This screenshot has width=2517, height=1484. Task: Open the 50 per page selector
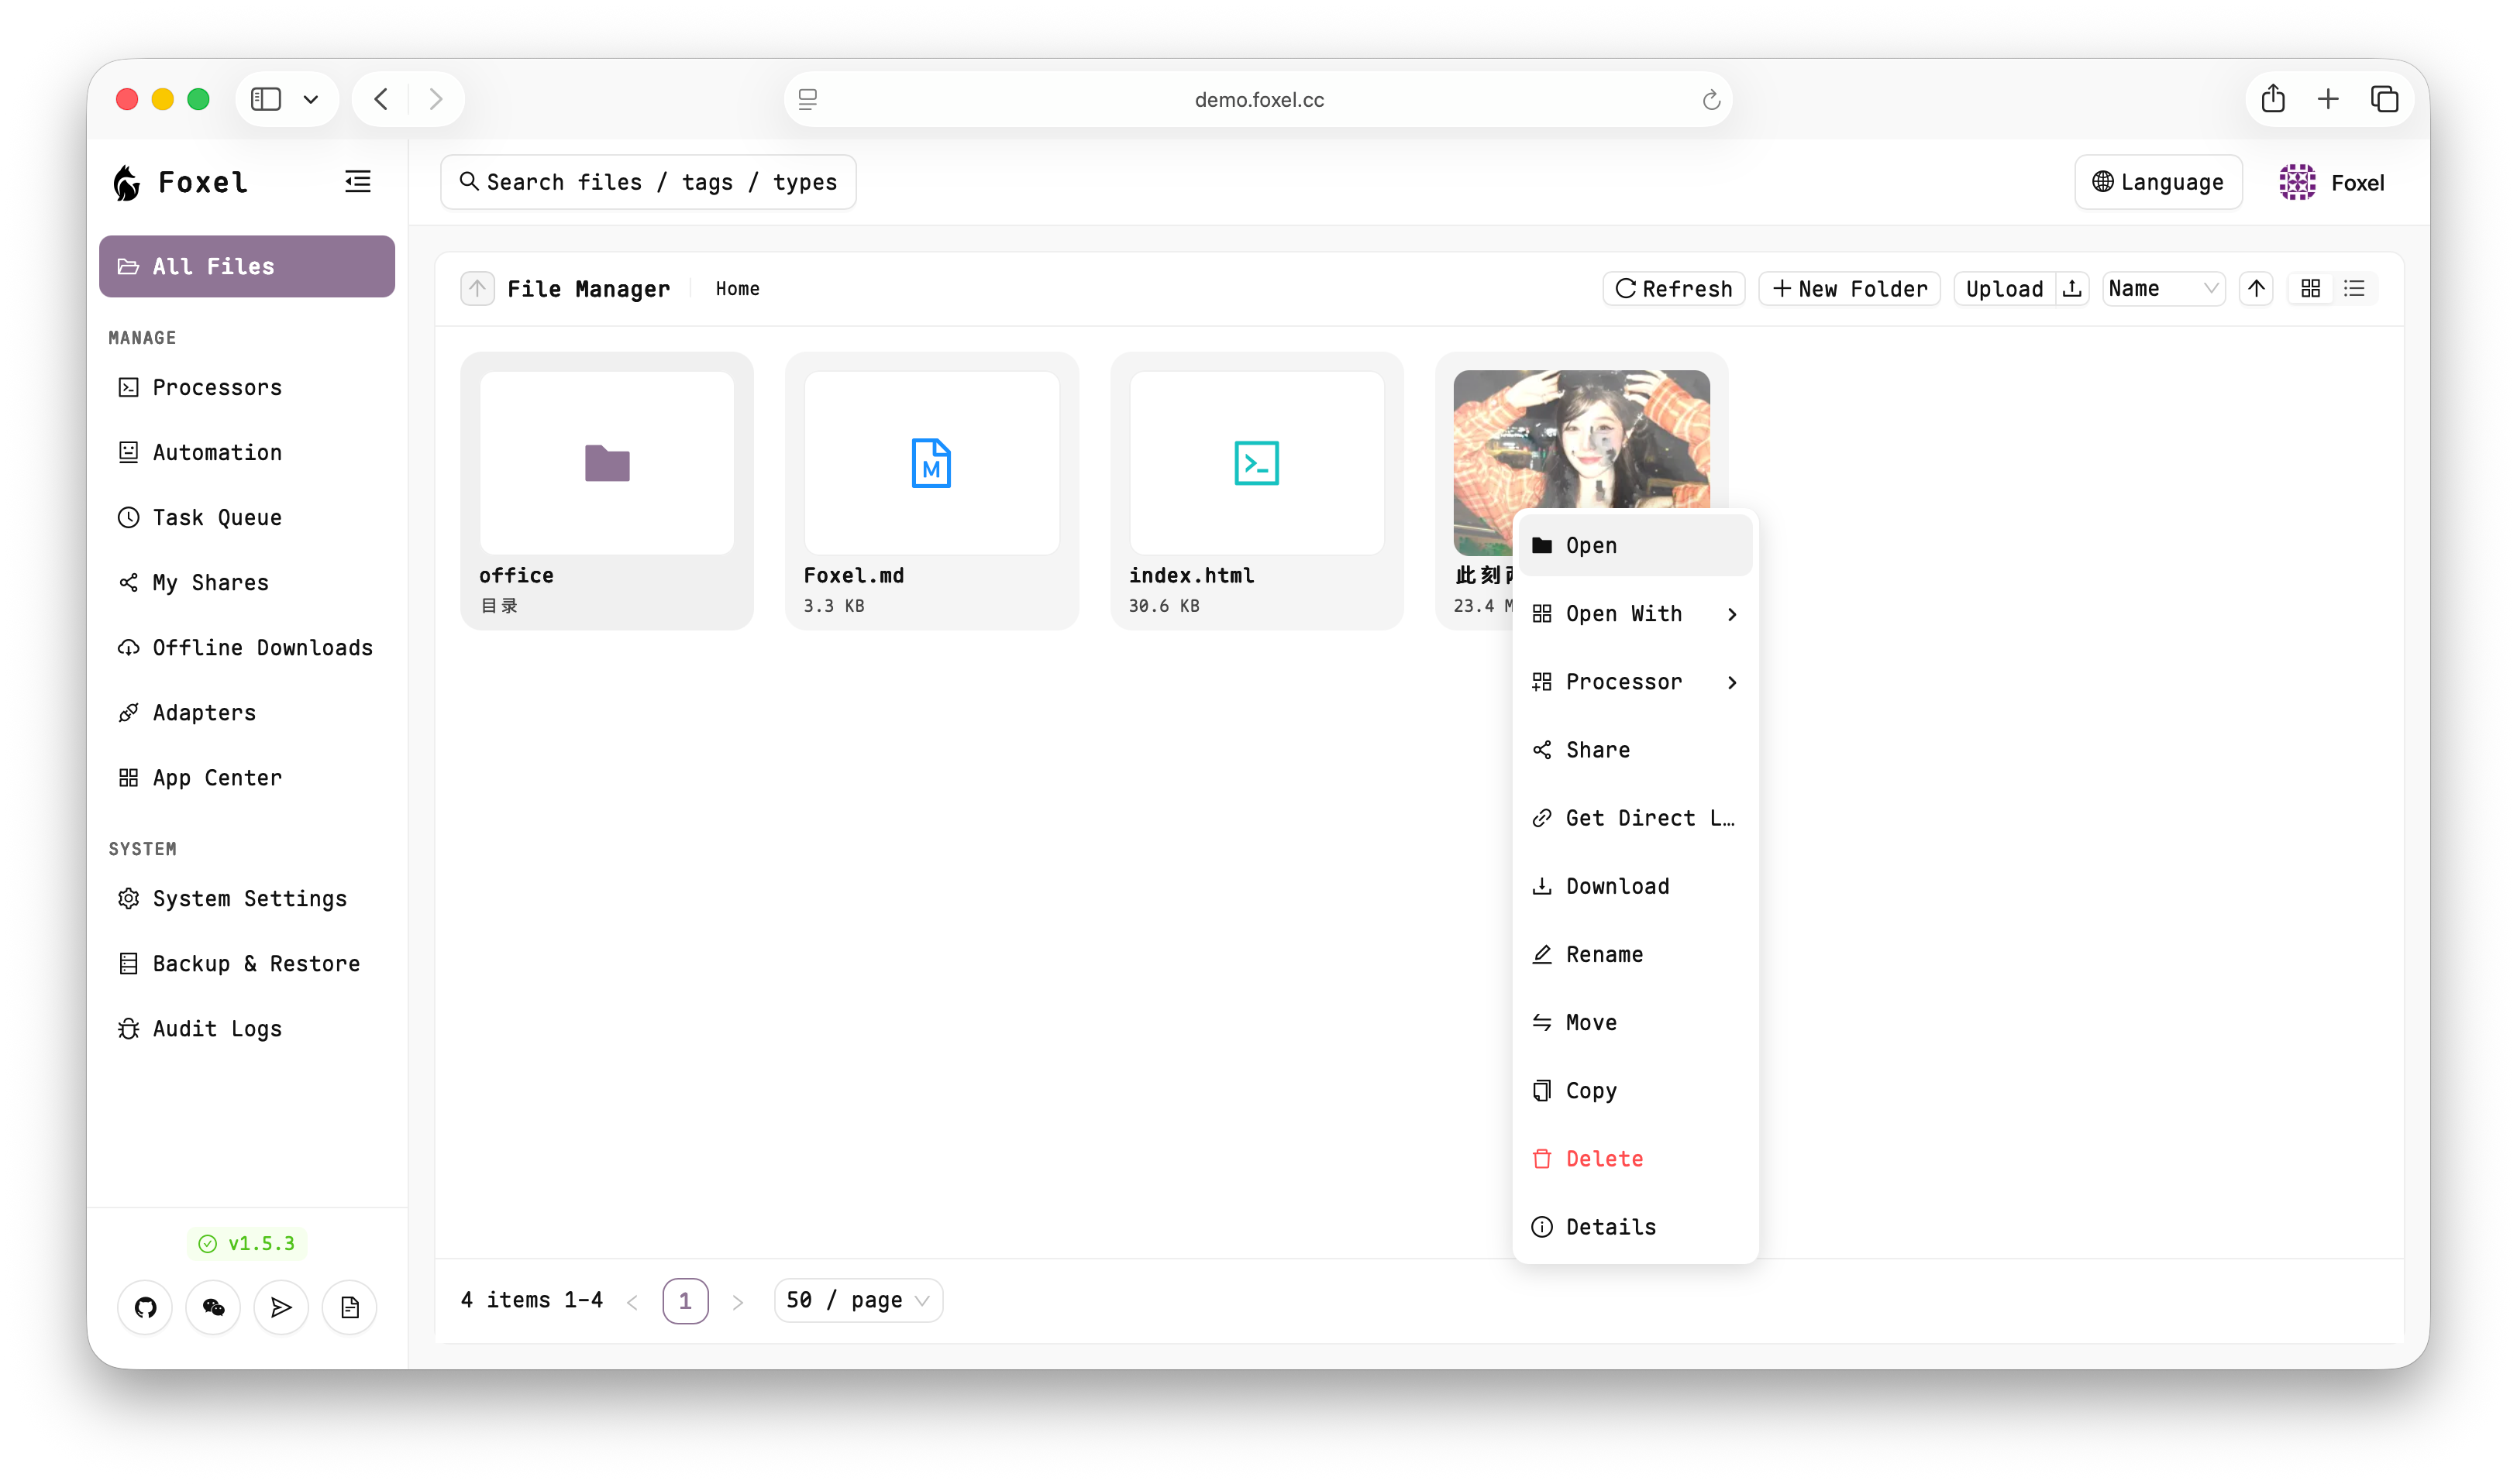(x=857, y=1300)
